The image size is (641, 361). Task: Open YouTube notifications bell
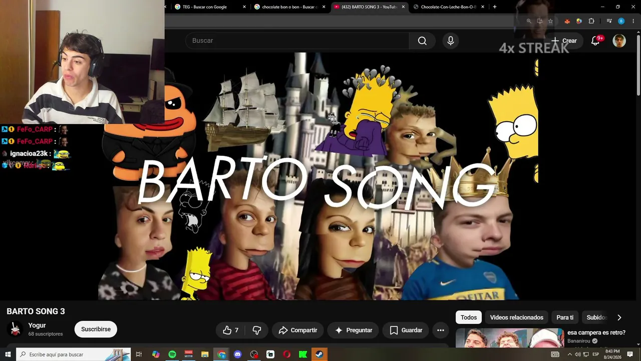[595, 41]
